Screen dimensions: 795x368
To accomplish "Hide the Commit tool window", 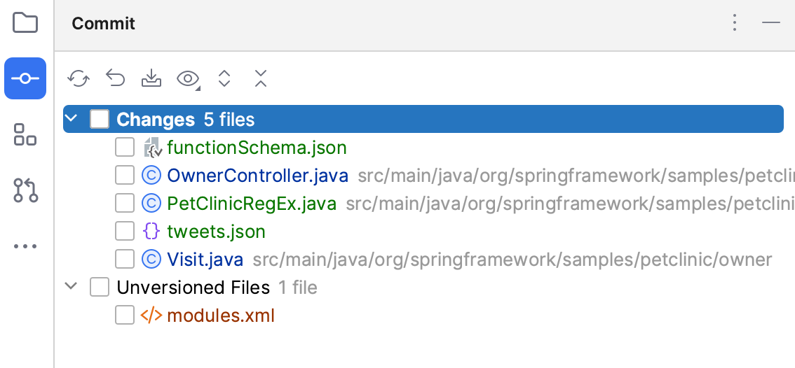I will (x=771, y=23).
